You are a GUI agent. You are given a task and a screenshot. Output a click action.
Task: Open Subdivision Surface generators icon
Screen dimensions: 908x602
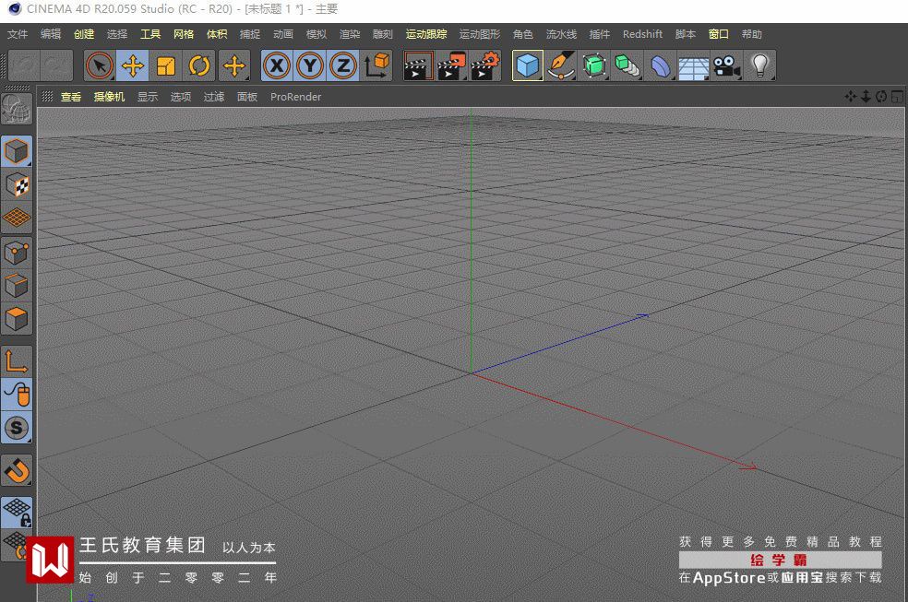point(594,65)
